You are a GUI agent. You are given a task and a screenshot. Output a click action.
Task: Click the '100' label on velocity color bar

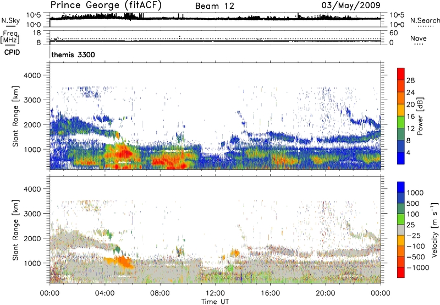coord(413,214)
